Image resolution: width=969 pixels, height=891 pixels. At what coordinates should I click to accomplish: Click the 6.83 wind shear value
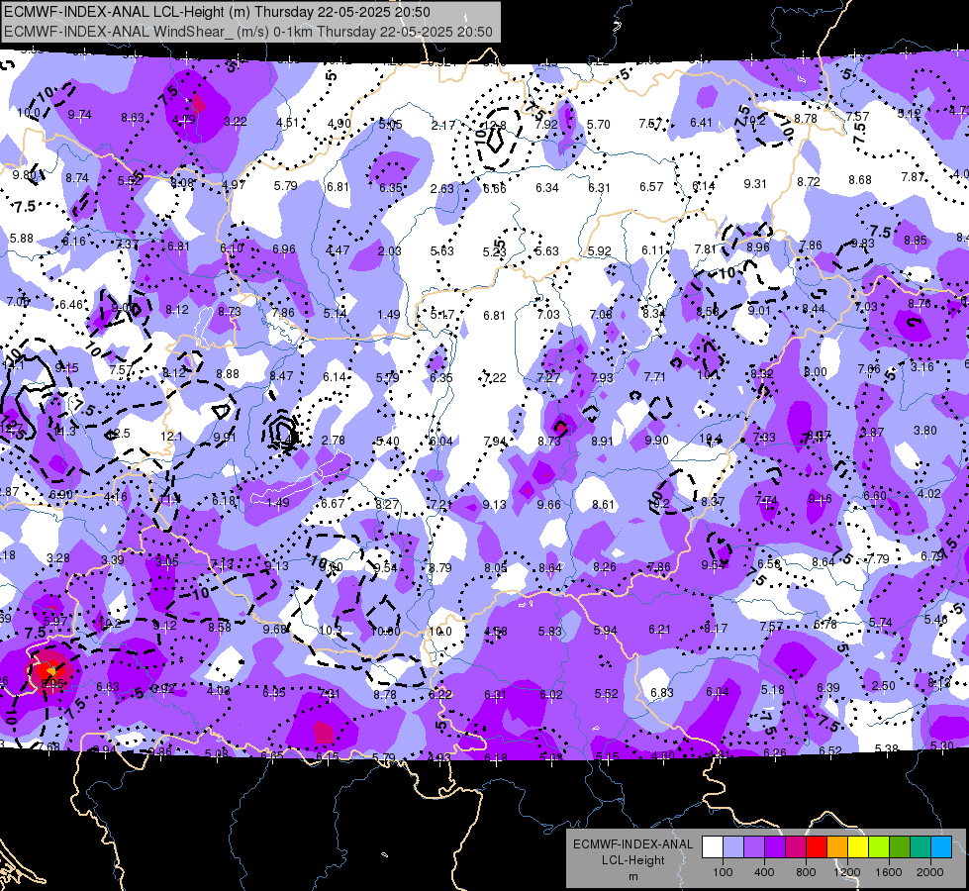pyautogui.click(x=662, y=693)
